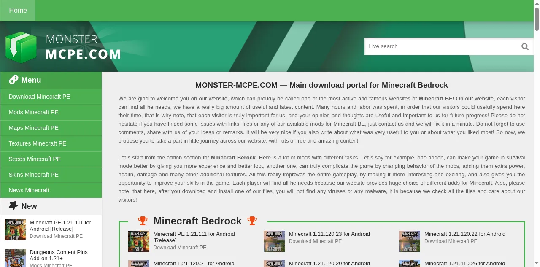
Task: Open Textures Minecraft PE menu item
Action: click(x=51, y=143)
